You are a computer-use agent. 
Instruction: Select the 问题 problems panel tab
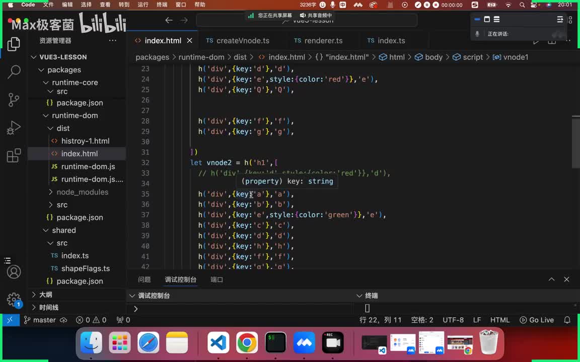144,280
